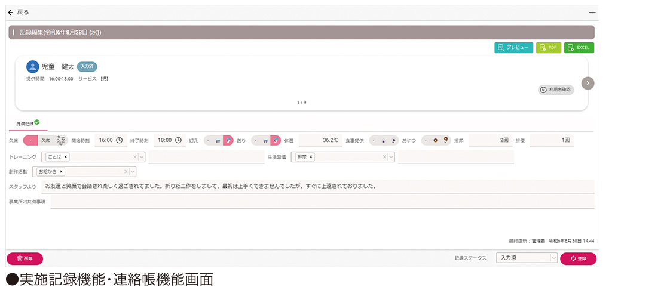This screenshot has width=670, height=287.
Task: Remove the 排尿 tag from 生活習慣
Action: (x=311, y=157)
